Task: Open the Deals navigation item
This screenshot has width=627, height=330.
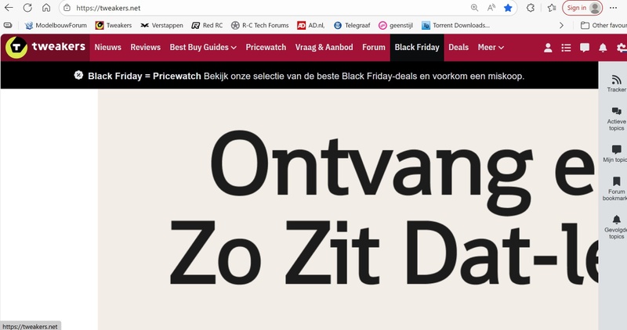Action: click(458, 47)
